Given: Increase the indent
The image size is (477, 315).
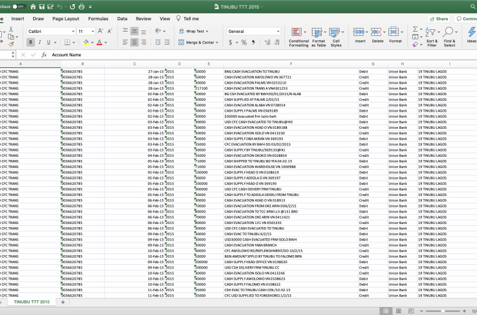Looking at the screenshot, I should click(167, 42).
